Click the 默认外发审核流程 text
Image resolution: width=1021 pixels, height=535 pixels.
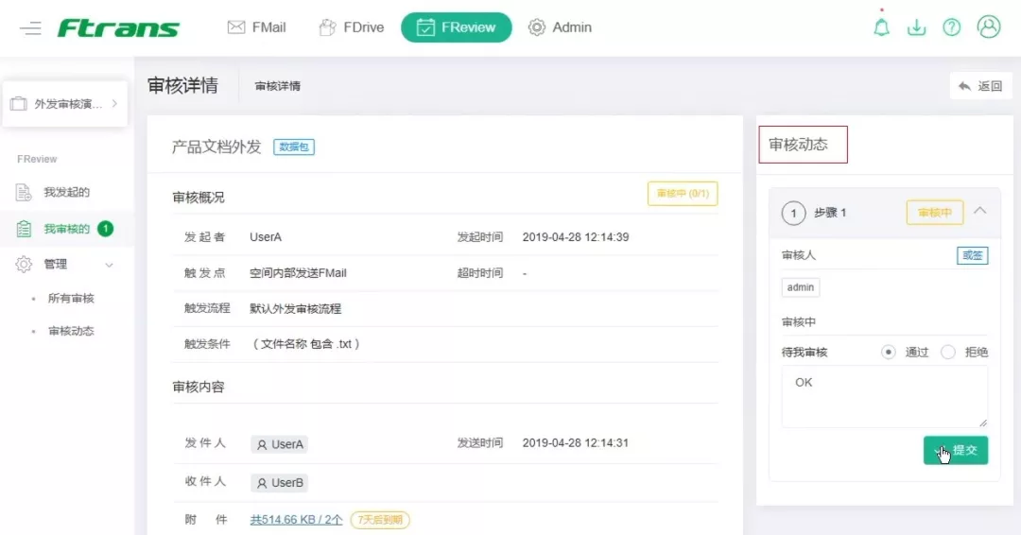point(295,308)
